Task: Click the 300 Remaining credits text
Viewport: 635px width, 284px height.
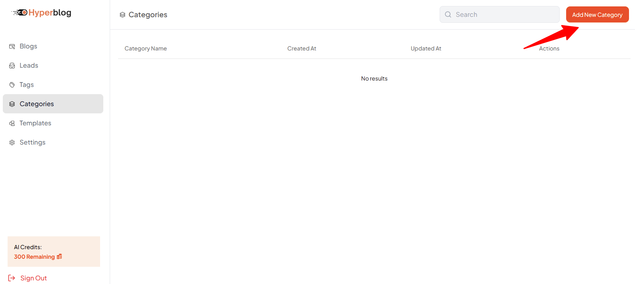Action: click(x=34, y=257)
